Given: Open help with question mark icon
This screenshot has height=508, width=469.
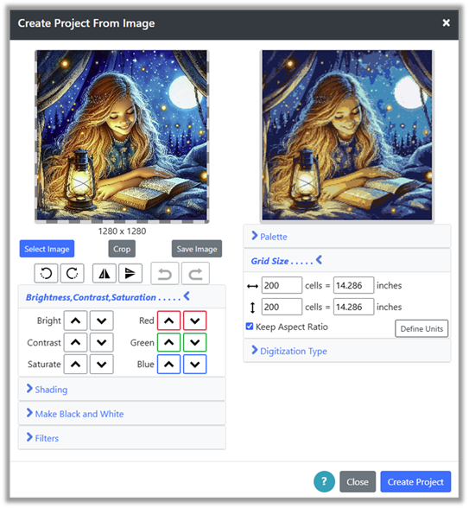Looking at the screenshot, I should [x=324, y=481].
